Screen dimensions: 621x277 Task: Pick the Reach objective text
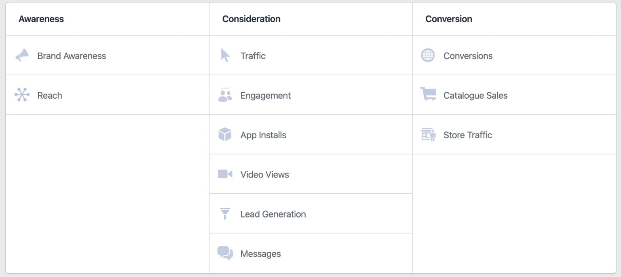[x=50, y=96]
